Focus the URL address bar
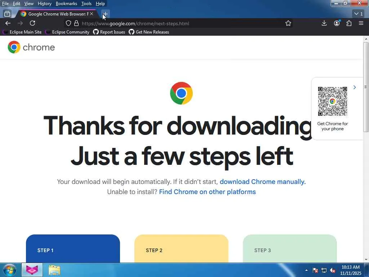Image resolution: width=369 pixels, height=277 pixels. pyautogui.click(x=179, y=23)
